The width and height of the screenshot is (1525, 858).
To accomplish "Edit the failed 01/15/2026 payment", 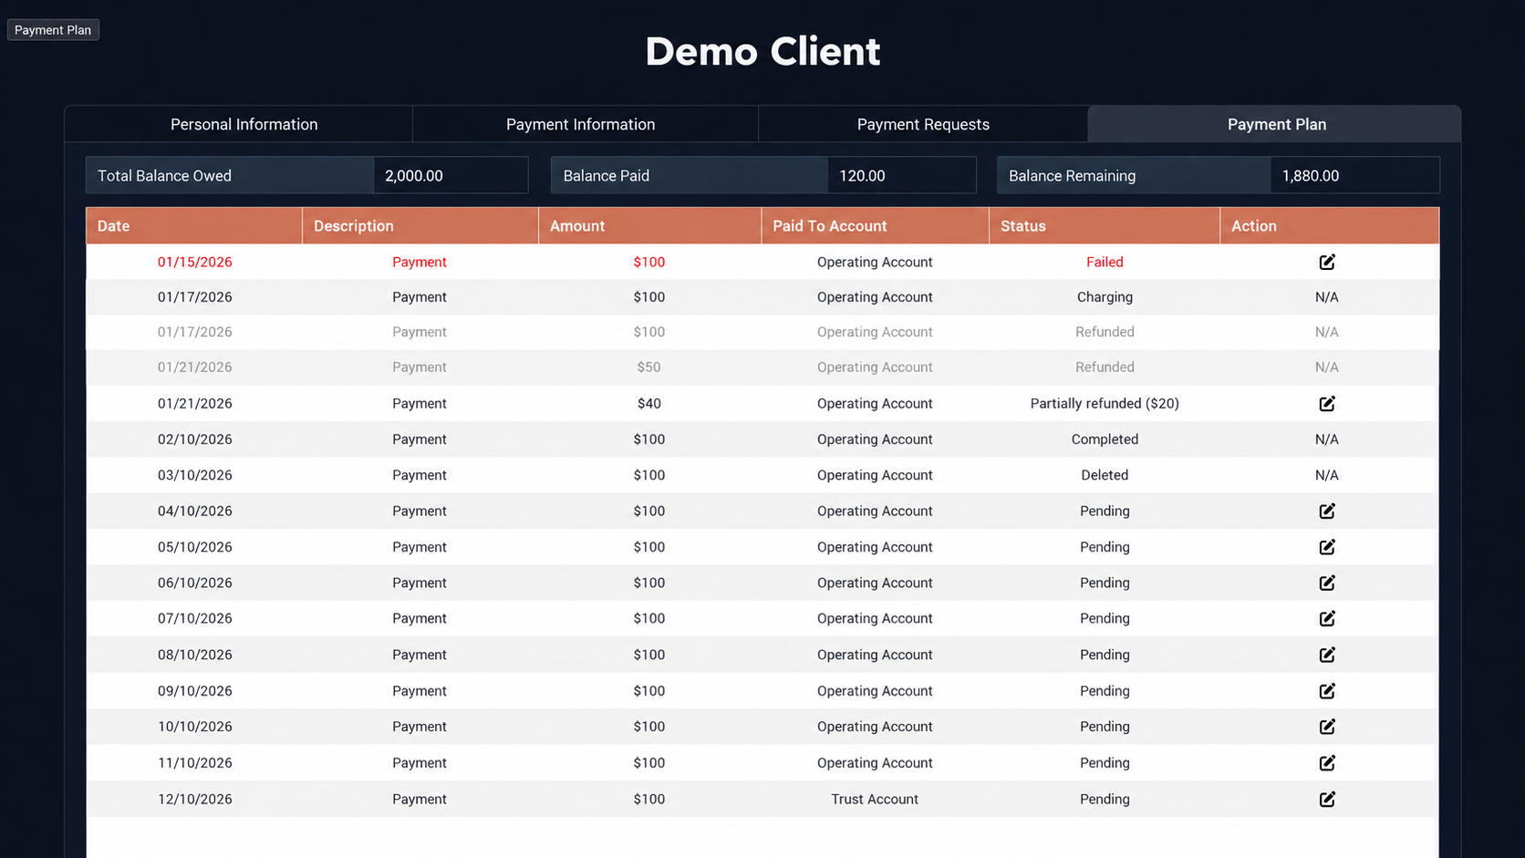I will 1327,262.
